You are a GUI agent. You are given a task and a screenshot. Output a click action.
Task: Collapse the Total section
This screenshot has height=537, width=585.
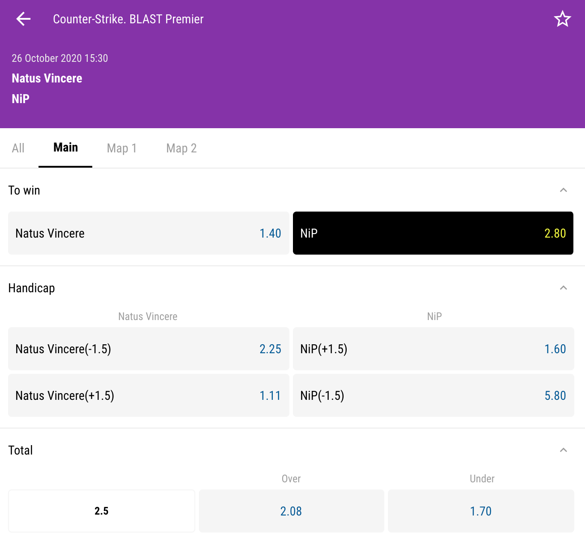click(563, 450)
